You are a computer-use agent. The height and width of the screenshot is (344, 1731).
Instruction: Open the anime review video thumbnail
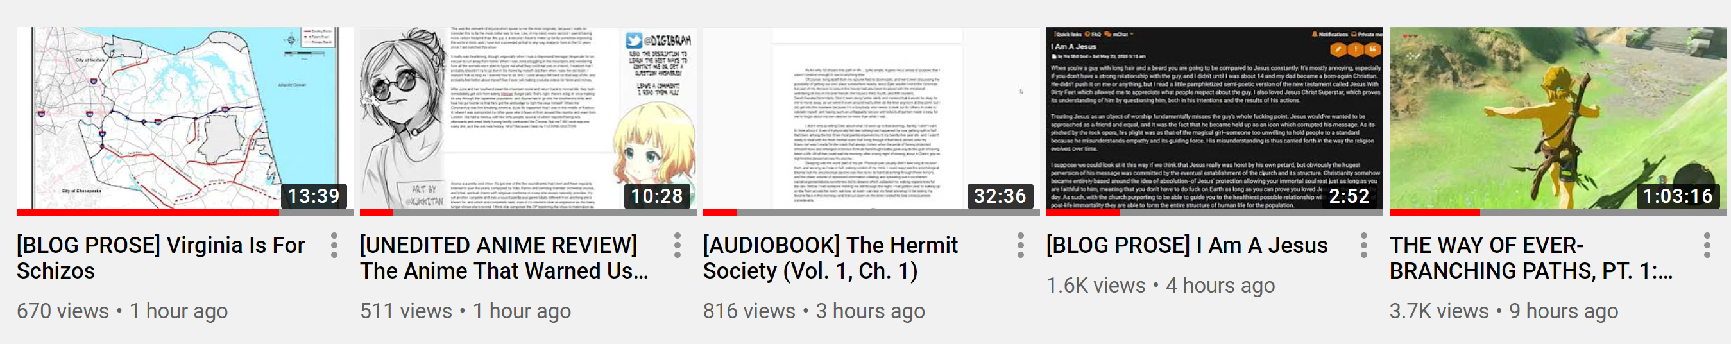(x=528, y=121)
